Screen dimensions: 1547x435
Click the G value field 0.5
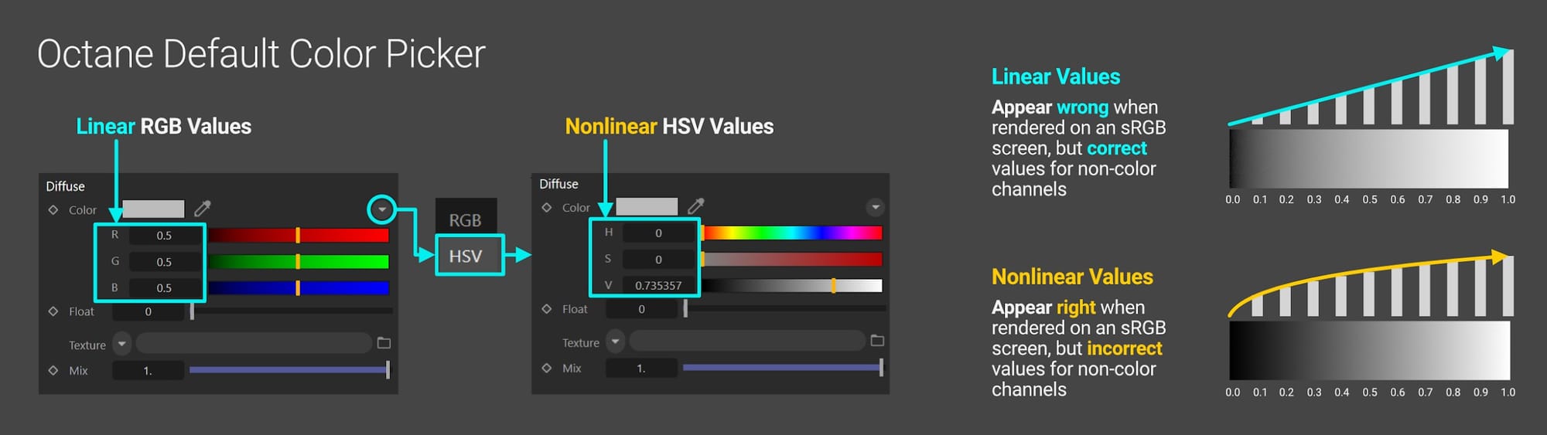(x=165, y=262)
